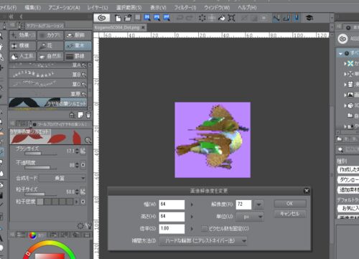Open the アニメーション menu
359x259 pixels.
[64, 7]
